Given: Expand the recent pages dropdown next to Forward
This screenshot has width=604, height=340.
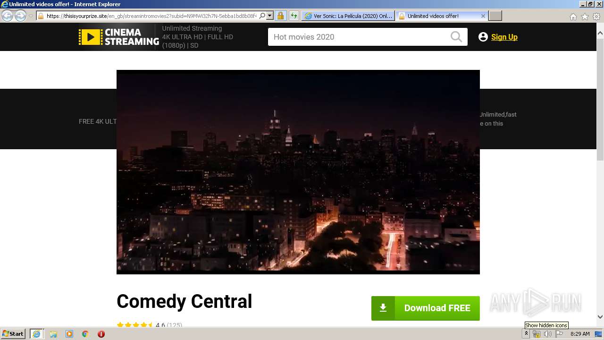Looking at the screenshot, I should pyautogui.click(x=31, y=16).
